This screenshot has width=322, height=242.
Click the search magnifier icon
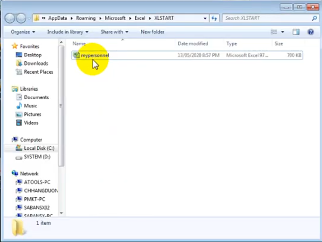click(314, 18)
